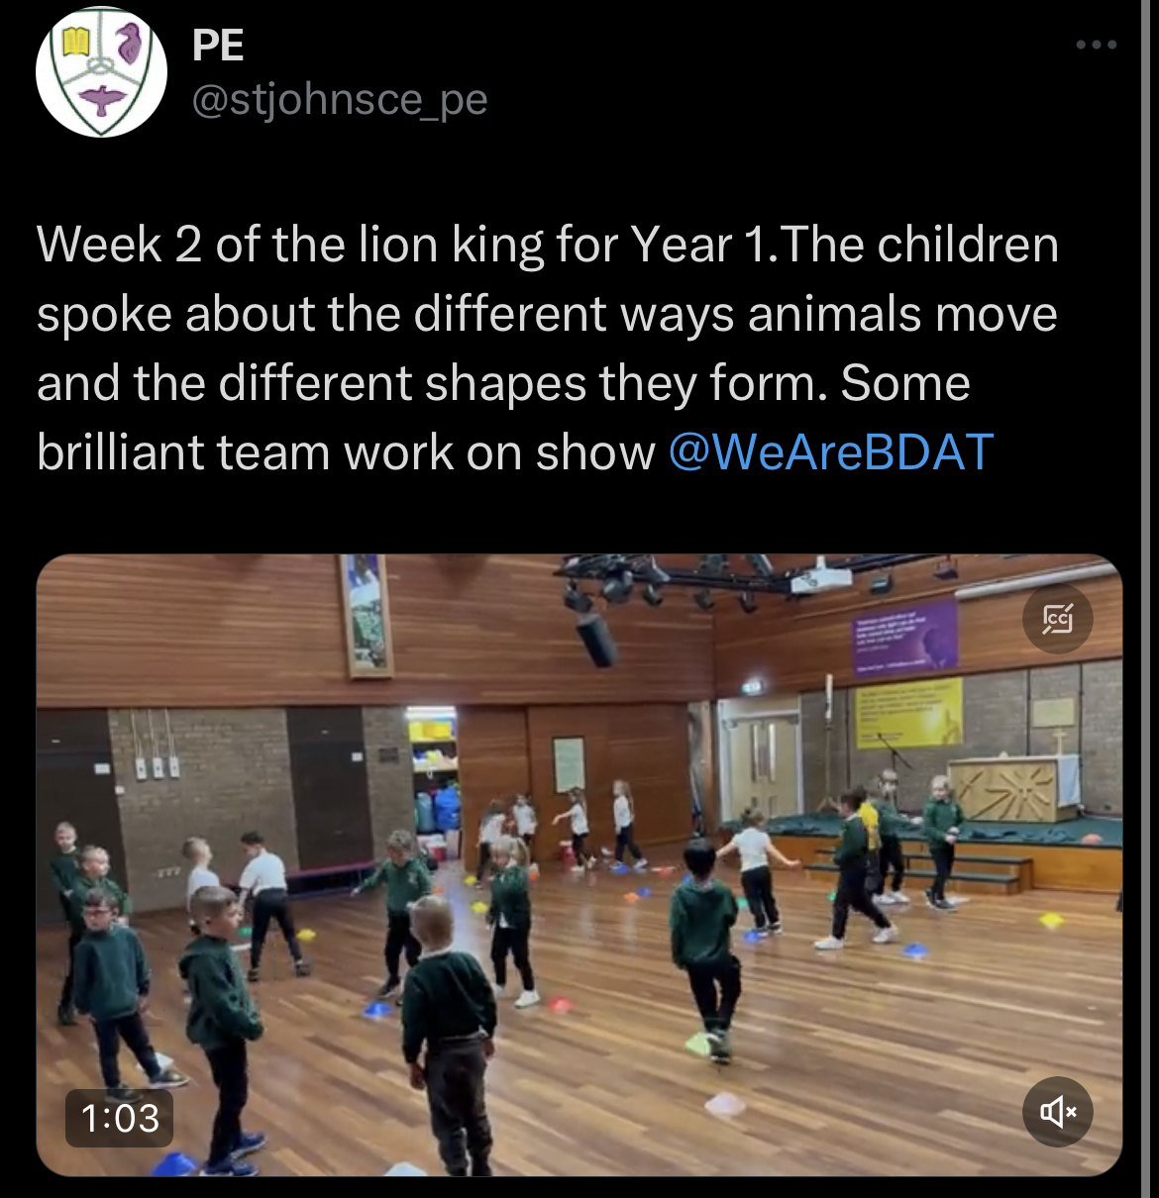
Task: Visit the @stjohnsce_pe handle
Action: pyautogui.click(x=339, y=101)
